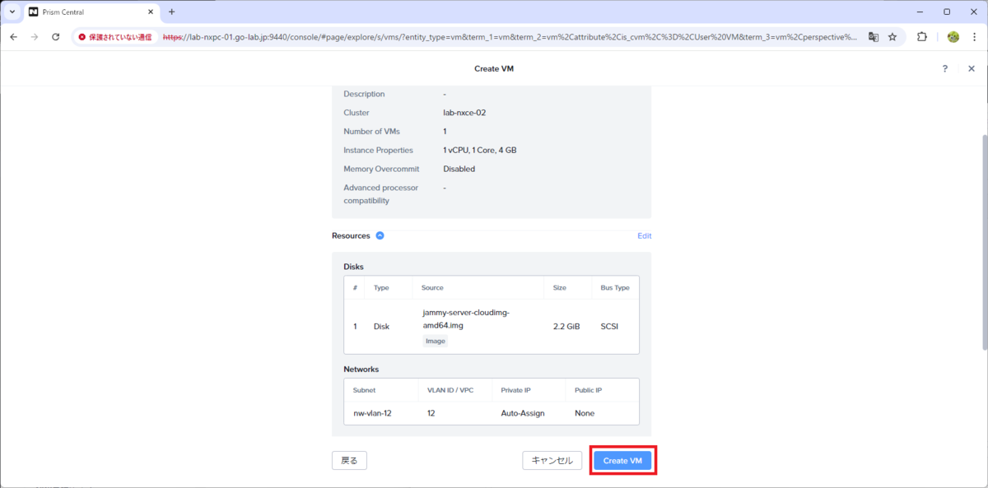Navigate back in browser
The height and width of the screenshot is (488, 988).
click(x=14, y=37)
